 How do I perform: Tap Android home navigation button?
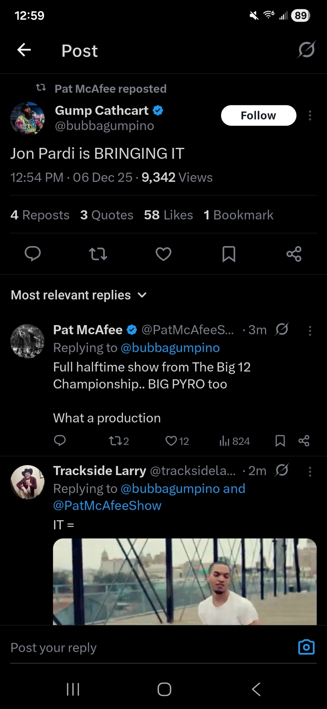coord(164,689)
